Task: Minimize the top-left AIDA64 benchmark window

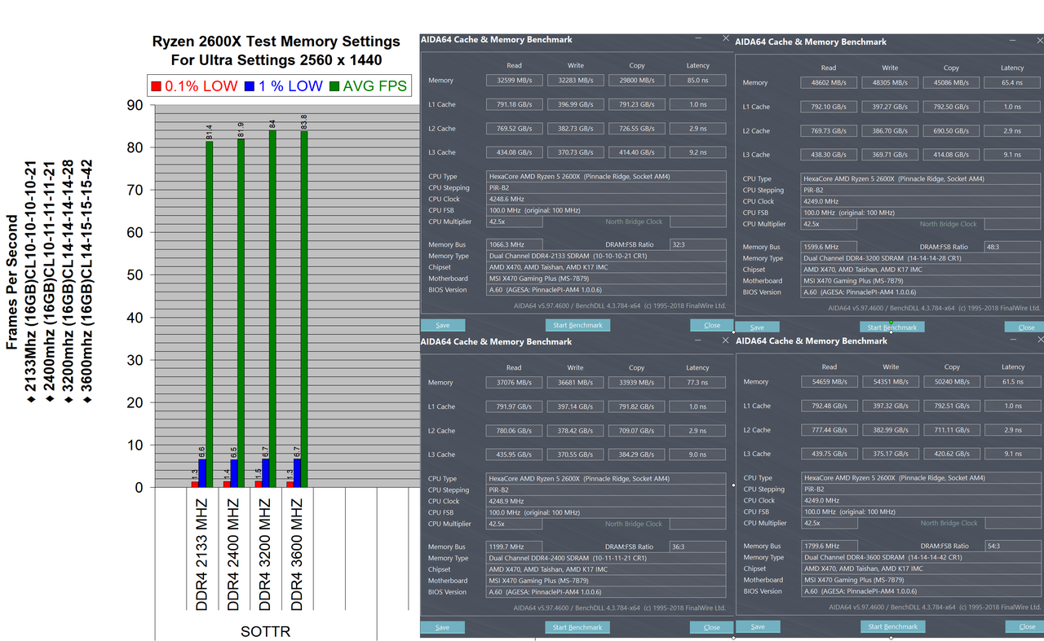Action: [697, 37]
